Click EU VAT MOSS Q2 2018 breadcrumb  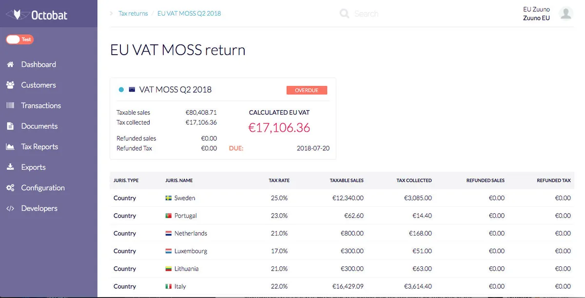point(189,14)
